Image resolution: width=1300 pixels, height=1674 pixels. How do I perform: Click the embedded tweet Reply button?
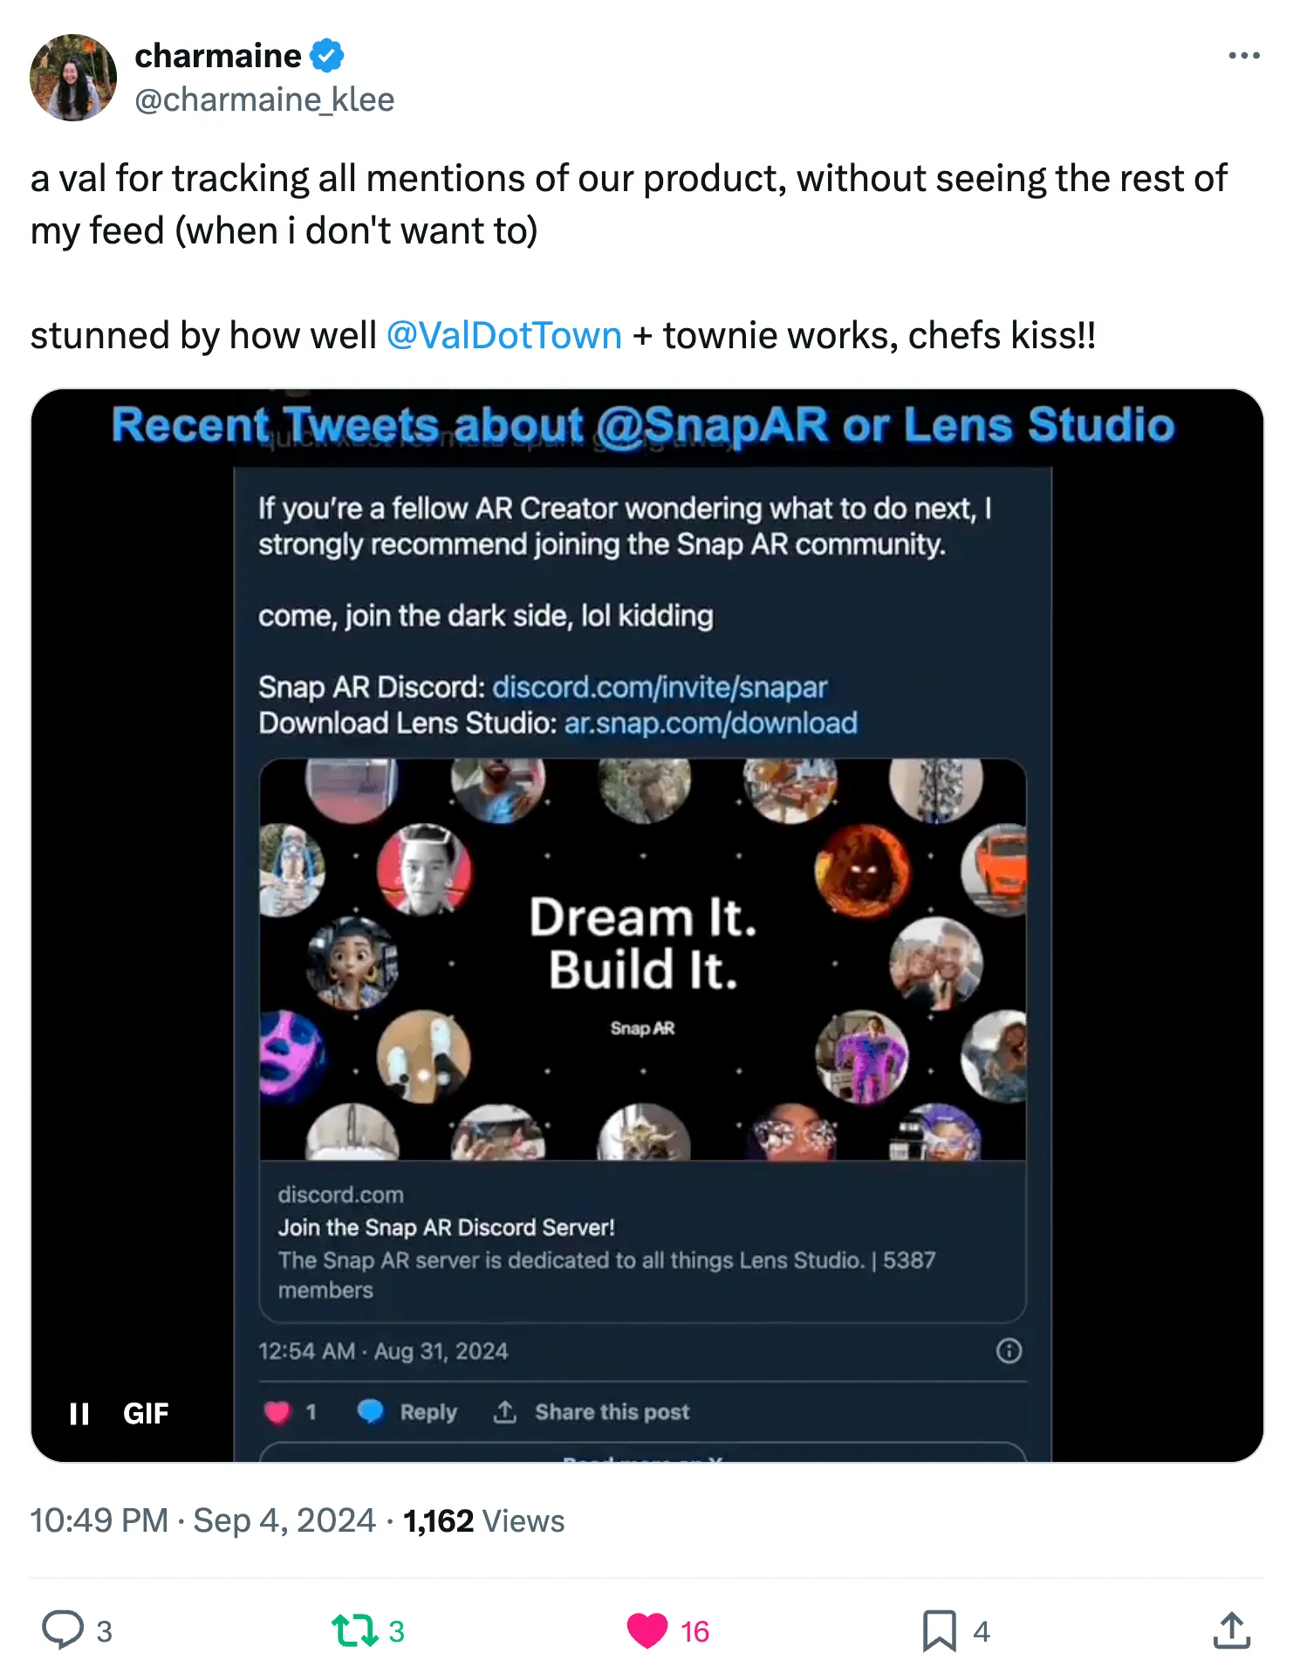[408, 1411]
